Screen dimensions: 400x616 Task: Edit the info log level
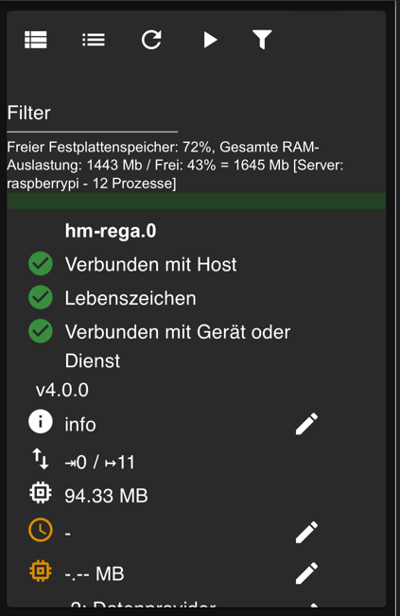[x=306, y=424]
